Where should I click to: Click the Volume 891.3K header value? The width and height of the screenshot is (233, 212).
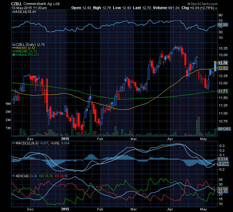166,8
